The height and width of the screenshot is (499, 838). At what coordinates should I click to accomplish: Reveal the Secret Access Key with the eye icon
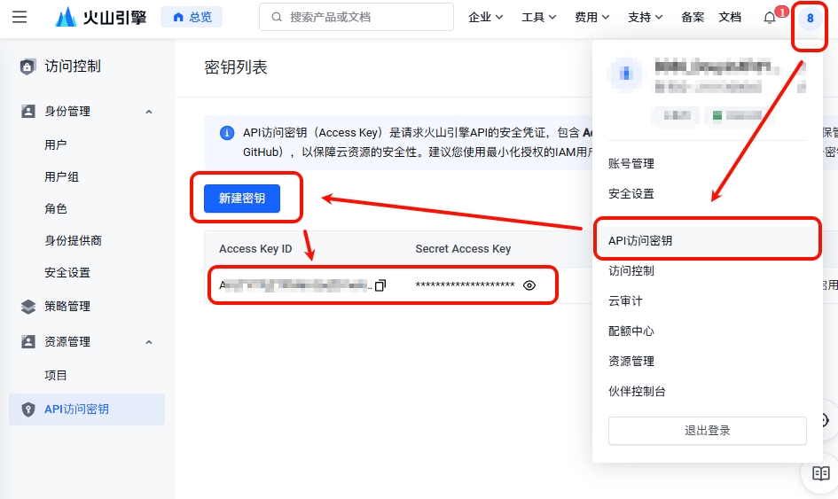(529, 285)
